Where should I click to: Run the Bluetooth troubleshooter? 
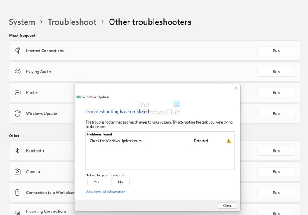(x=276, y=151)
